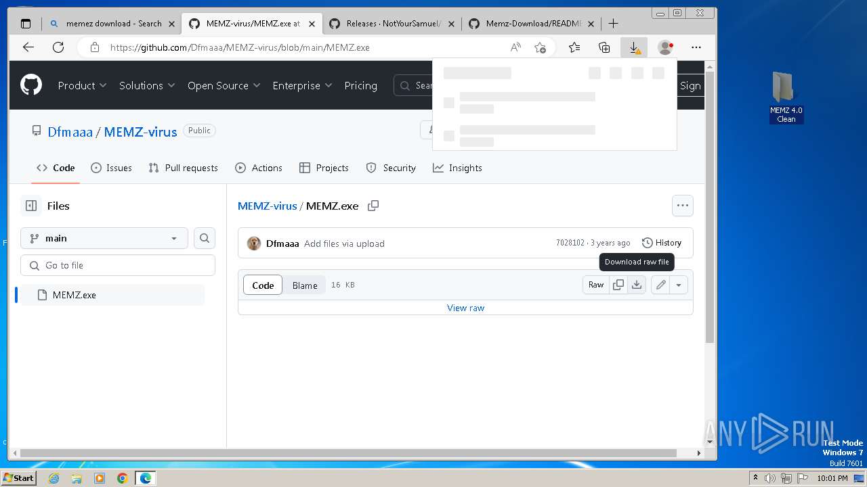Open the Actions tab
The height and width of the screenshot is (487, 867).
tap(259, 168)
